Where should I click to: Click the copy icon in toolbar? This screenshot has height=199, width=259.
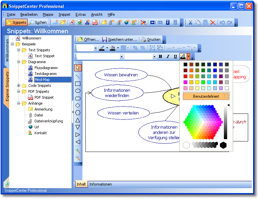198,22
